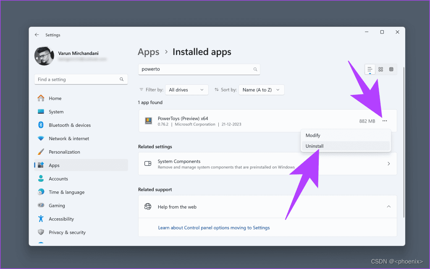Open the Home section
The width and height of the screenshot is (430, 269).
click(x=81, y=98)
